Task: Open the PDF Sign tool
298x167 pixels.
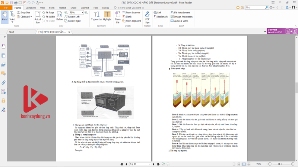Action: [x=147, y=16]
